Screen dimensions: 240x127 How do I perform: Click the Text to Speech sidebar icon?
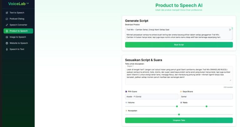(x=7, y=13)
